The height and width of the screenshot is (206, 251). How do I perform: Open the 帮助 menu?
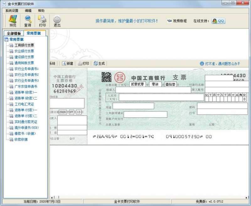point(41,10)
